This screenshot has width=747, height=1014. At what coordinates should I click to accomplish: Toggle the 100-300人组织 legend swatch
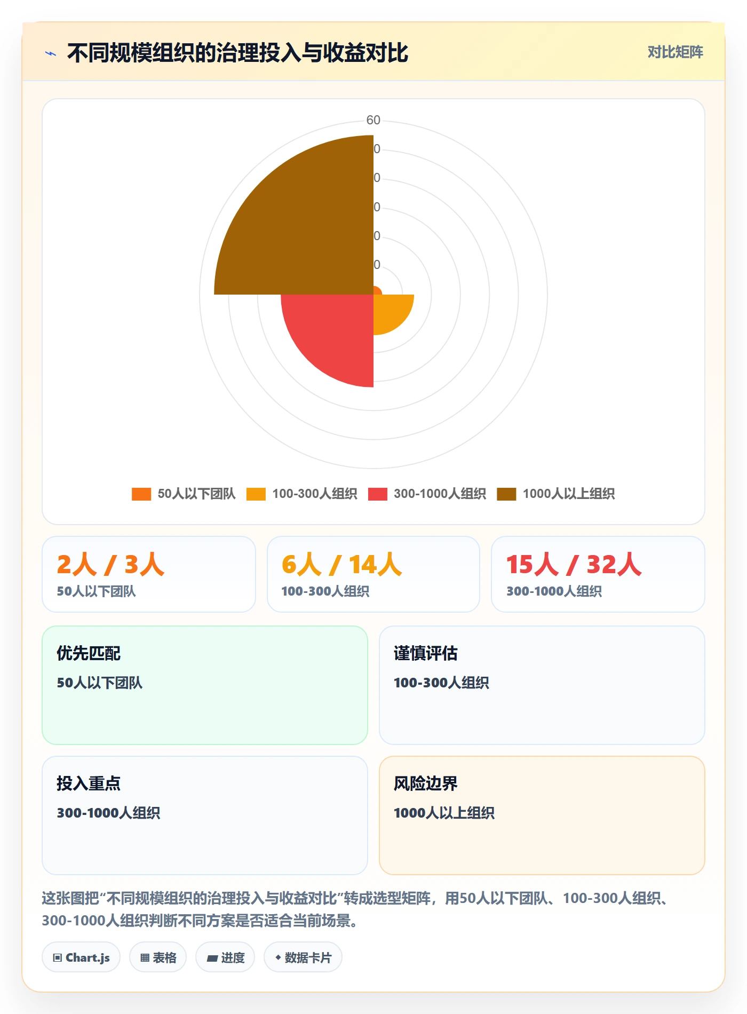pos(256,494)
